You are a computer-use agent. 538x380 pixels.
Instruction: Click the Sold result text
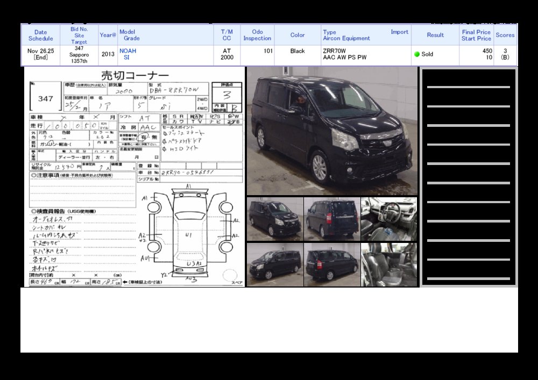click(427, 54)
